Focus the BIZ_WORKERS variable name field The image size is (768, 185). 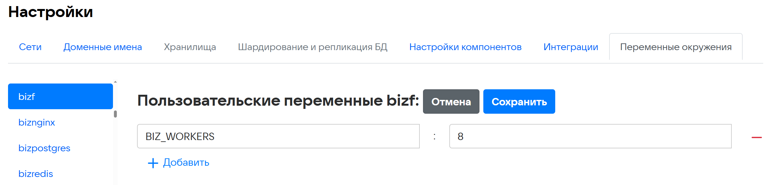(x=278, y=136)
